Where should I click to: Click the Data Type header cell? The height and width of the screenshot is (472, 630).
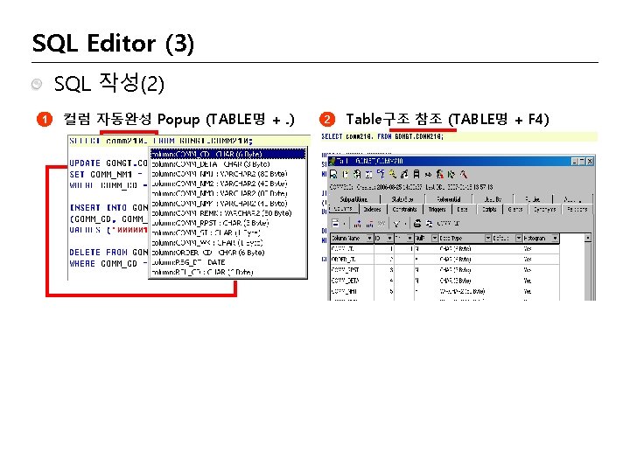(465, 238)
